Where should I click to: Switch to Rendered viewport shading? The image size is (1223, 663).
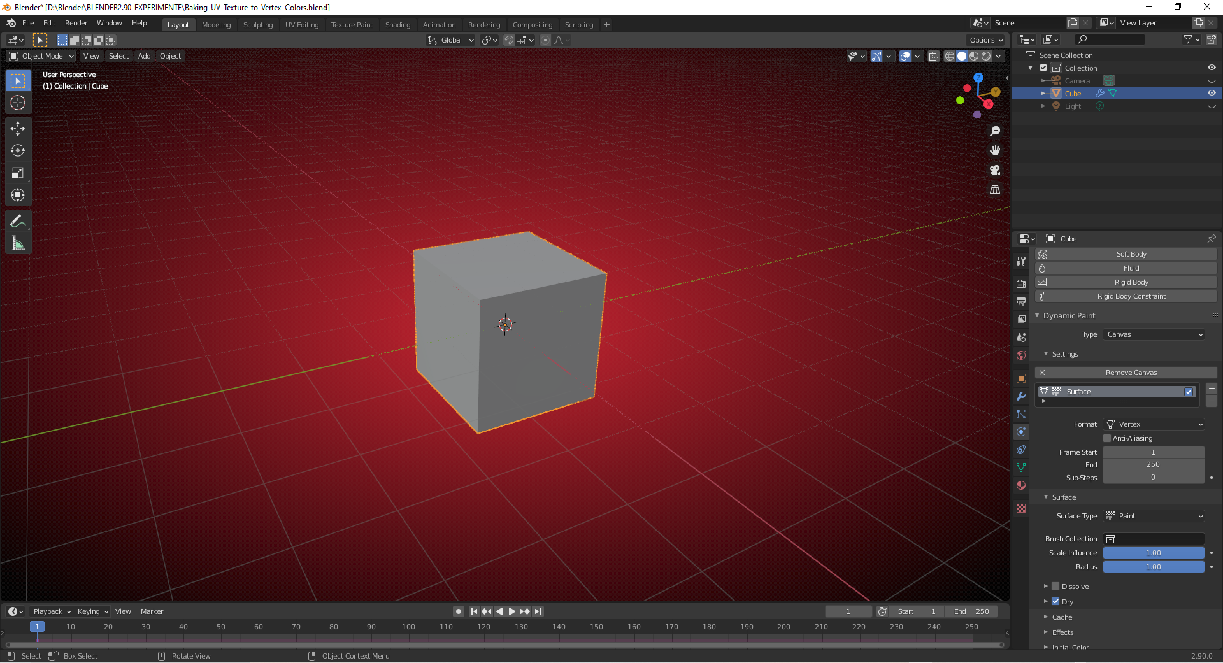986,56
